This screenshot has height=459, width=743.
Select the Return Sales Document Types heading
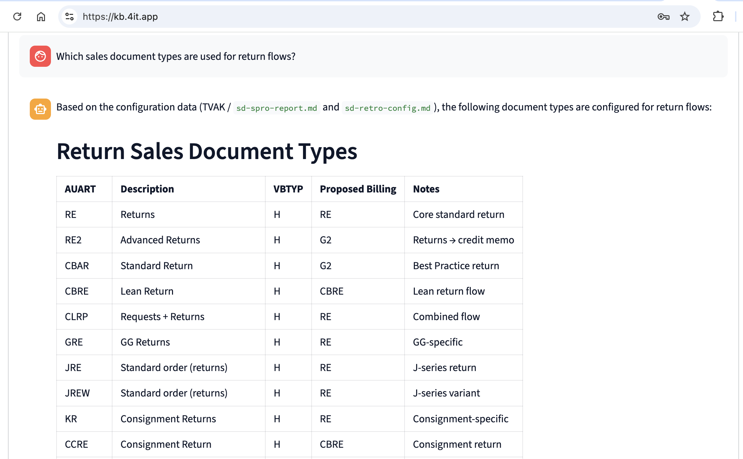[x=207, y=151]
